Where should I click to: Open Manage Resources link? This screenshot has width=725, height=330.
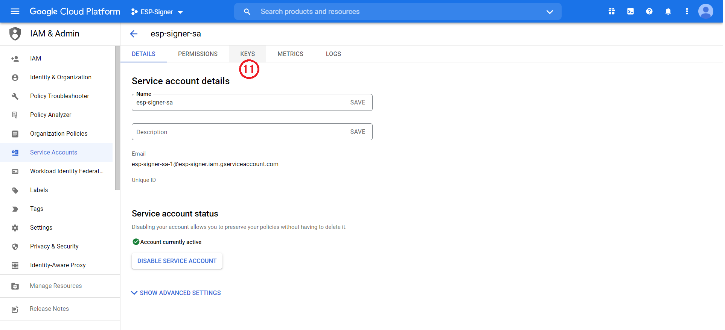56,286
